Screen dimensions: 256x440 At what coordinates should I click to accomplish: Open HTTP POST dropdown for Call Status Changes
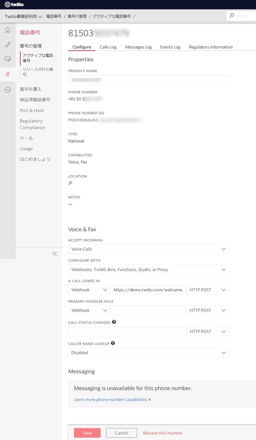[x=208, y=331]
